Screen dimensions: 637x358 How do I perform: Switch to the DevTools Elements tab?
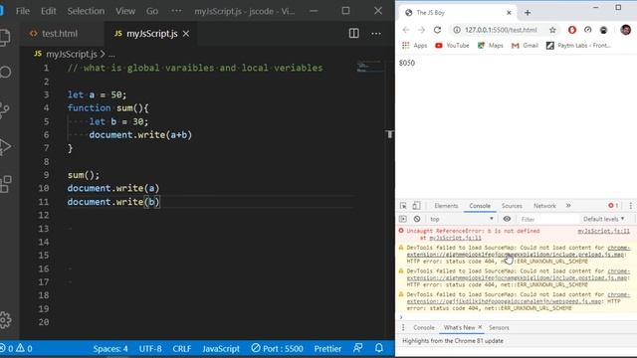point(446,206)
